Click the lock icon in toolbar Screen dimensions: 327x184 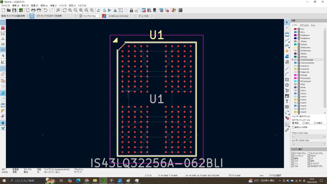[x=131, y=10]
